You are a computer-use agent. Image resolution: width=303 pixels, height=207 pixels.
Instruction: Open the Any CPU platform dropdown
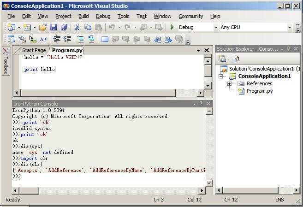click(x=290, y=27)
